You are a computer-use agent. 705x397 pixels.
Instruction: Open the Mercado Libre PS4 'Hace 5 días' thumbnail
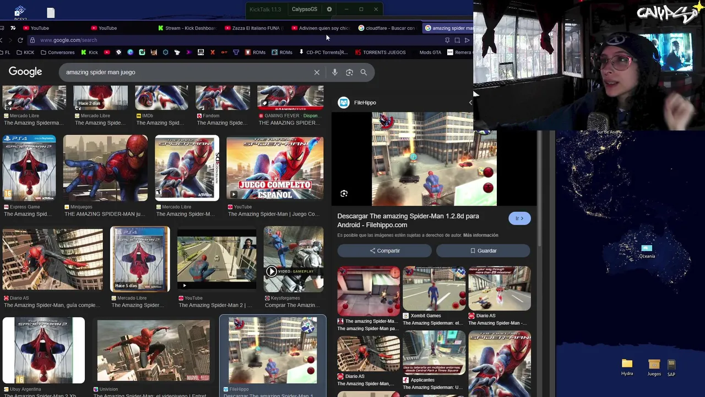click(x=140, y=259)
